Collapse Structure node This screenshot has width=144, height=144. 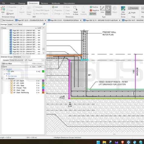tap(7, 79)
